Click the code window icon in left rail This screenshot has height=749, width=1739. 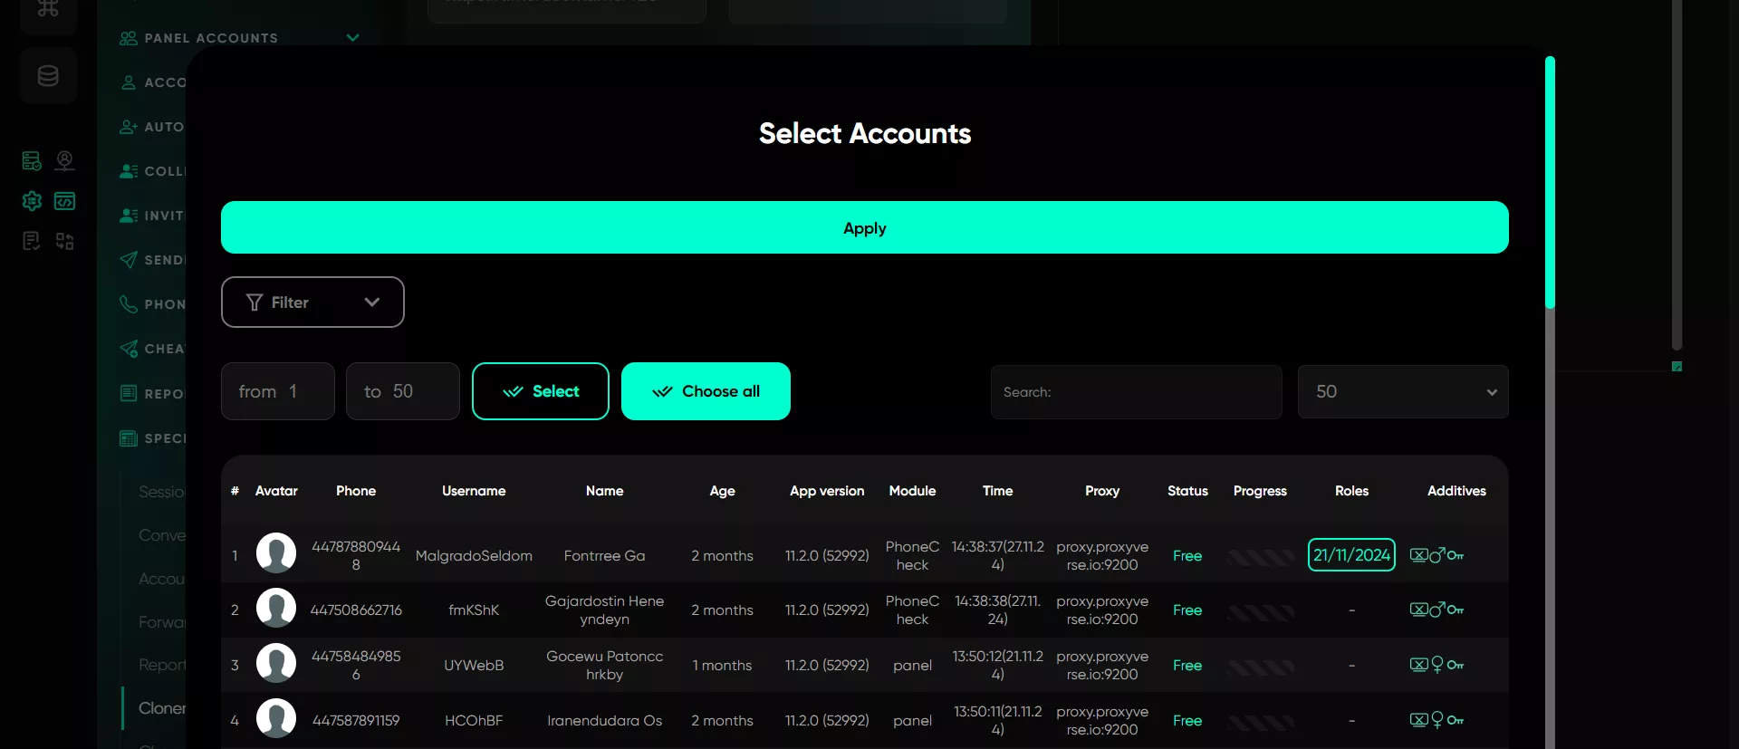click(64, 201)
